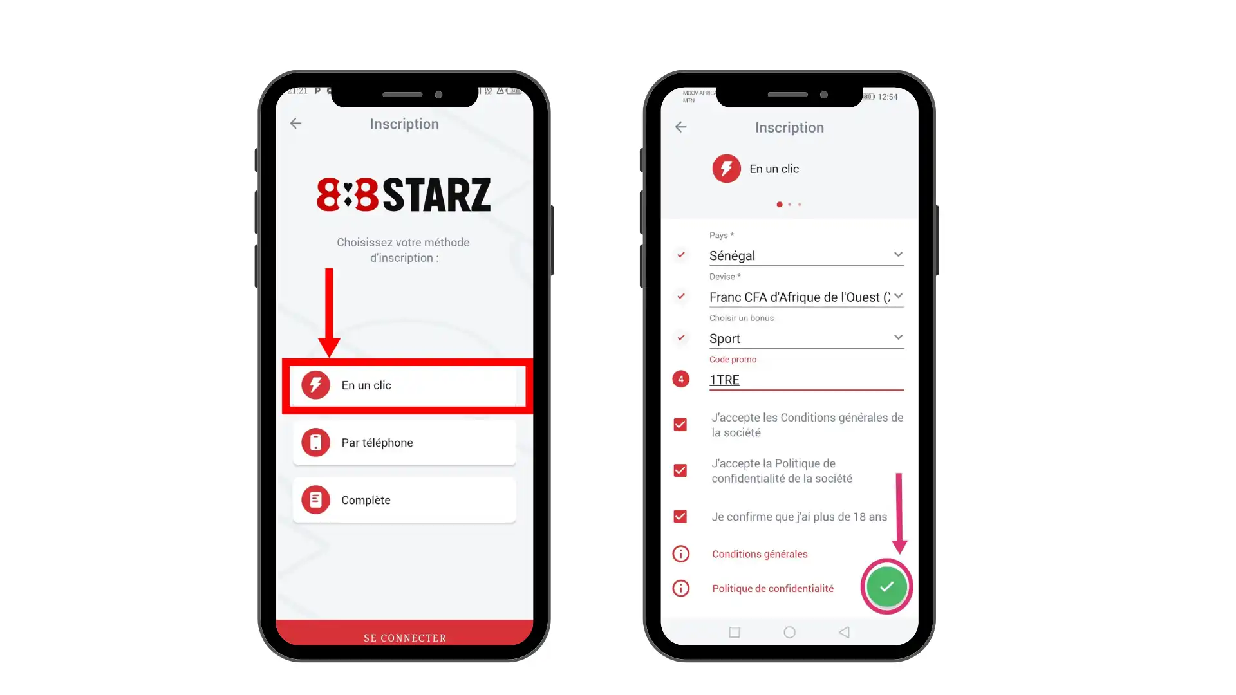This screenshot has height=695, width=1236.
Task: Click 'En un clic' registration method option
Action: pos(406,384)
